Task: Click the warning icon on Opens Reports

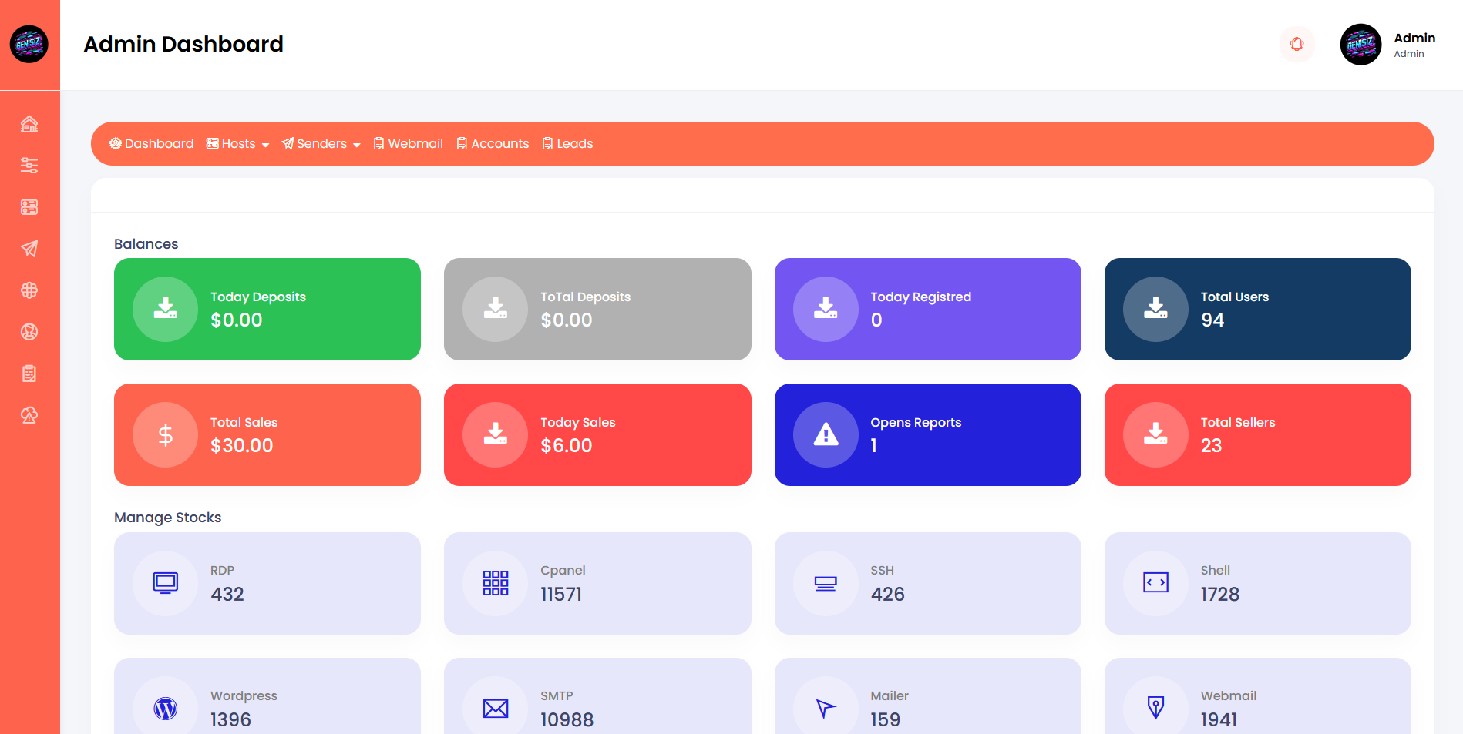Action: coord(826,435)
